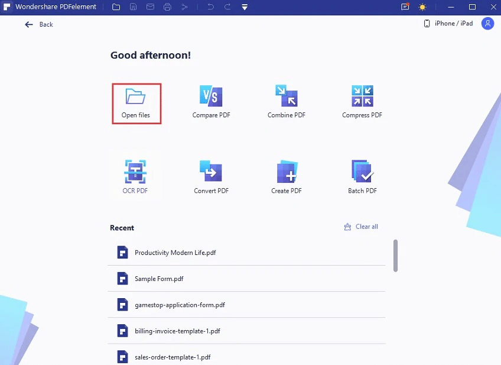Click the email envelope icon in title bar
This screenshot has width=501, height=365.
[x=150, y=7]
